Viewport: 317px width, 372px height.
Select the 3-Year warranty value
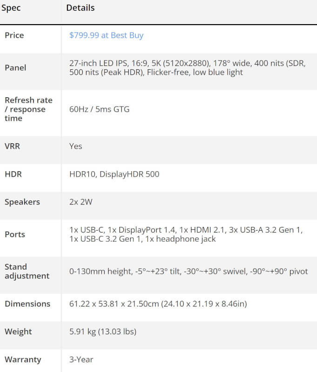pyautogui.click(x=81, y=359)
